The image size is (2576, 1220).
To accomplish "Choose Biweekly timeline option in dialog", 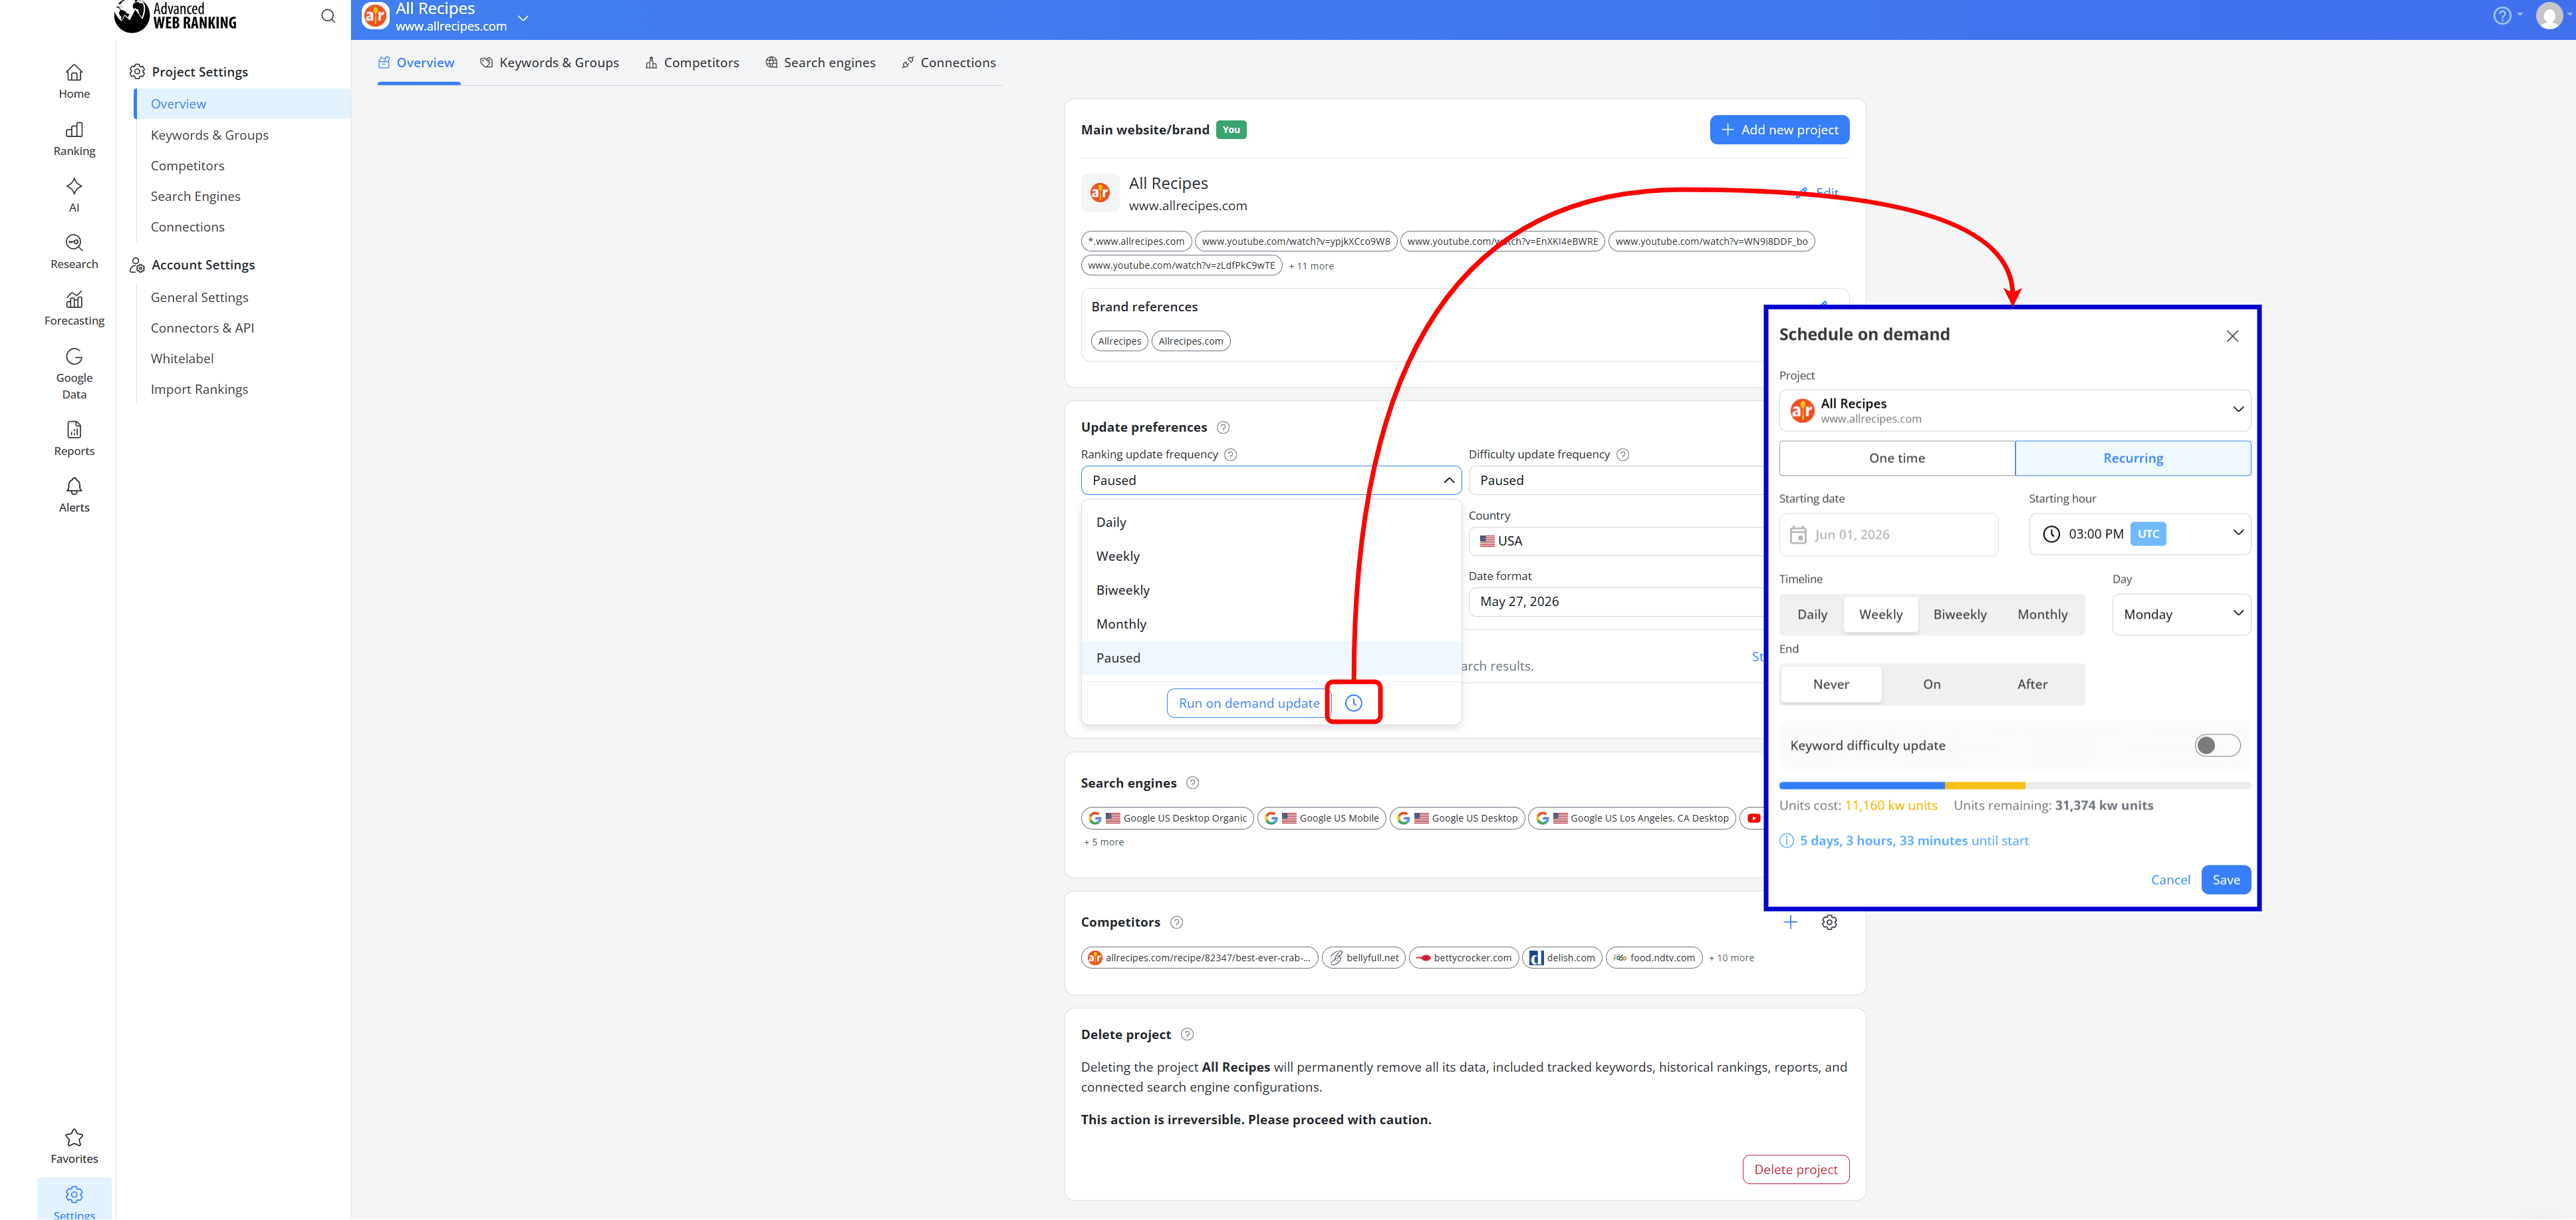I will click(1960, 615).
